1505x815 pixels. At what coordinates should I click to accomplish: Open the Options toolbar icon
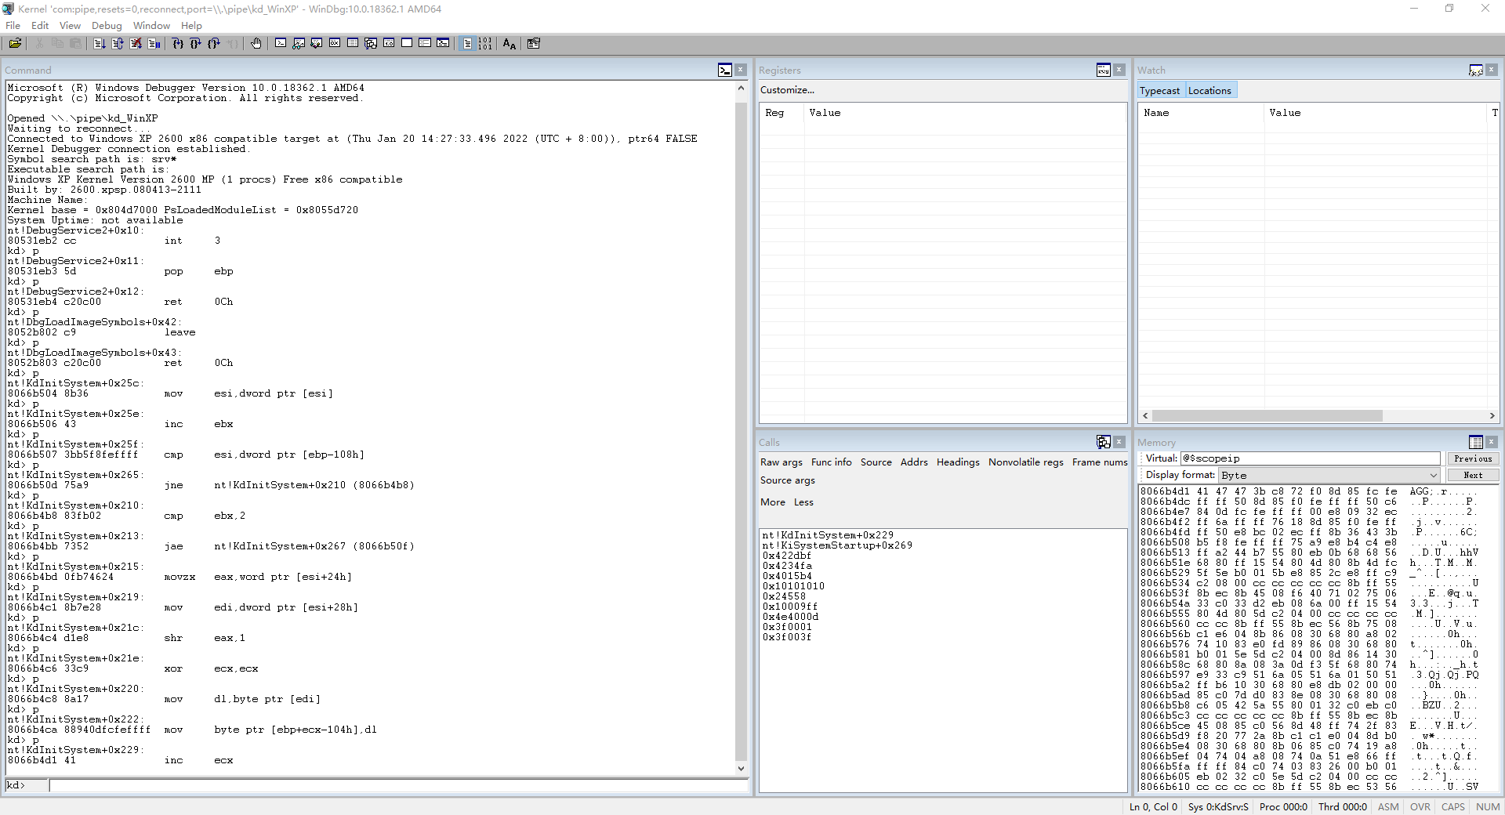coord(534,44)
